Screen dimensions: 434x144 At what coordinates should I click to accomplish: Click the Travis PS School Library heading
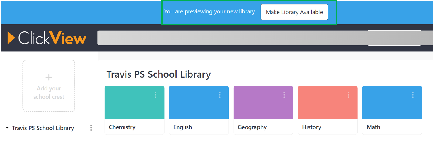[159, 74]
